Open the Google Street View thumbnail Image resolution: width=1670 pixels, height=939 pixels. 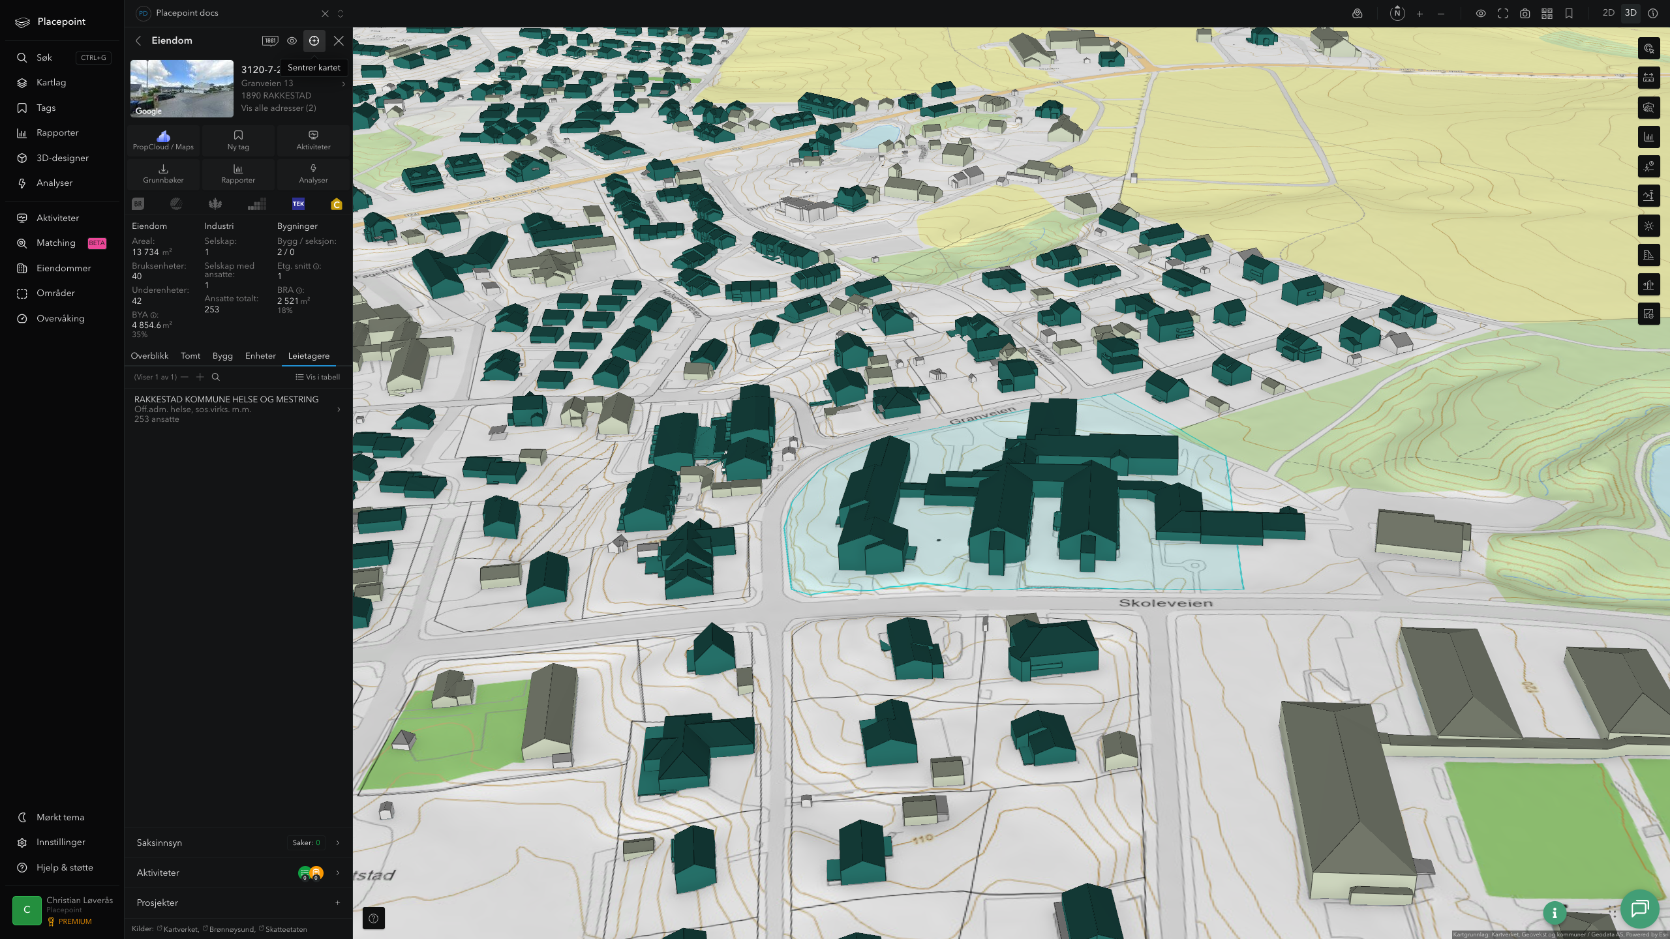tap(182, 89)
